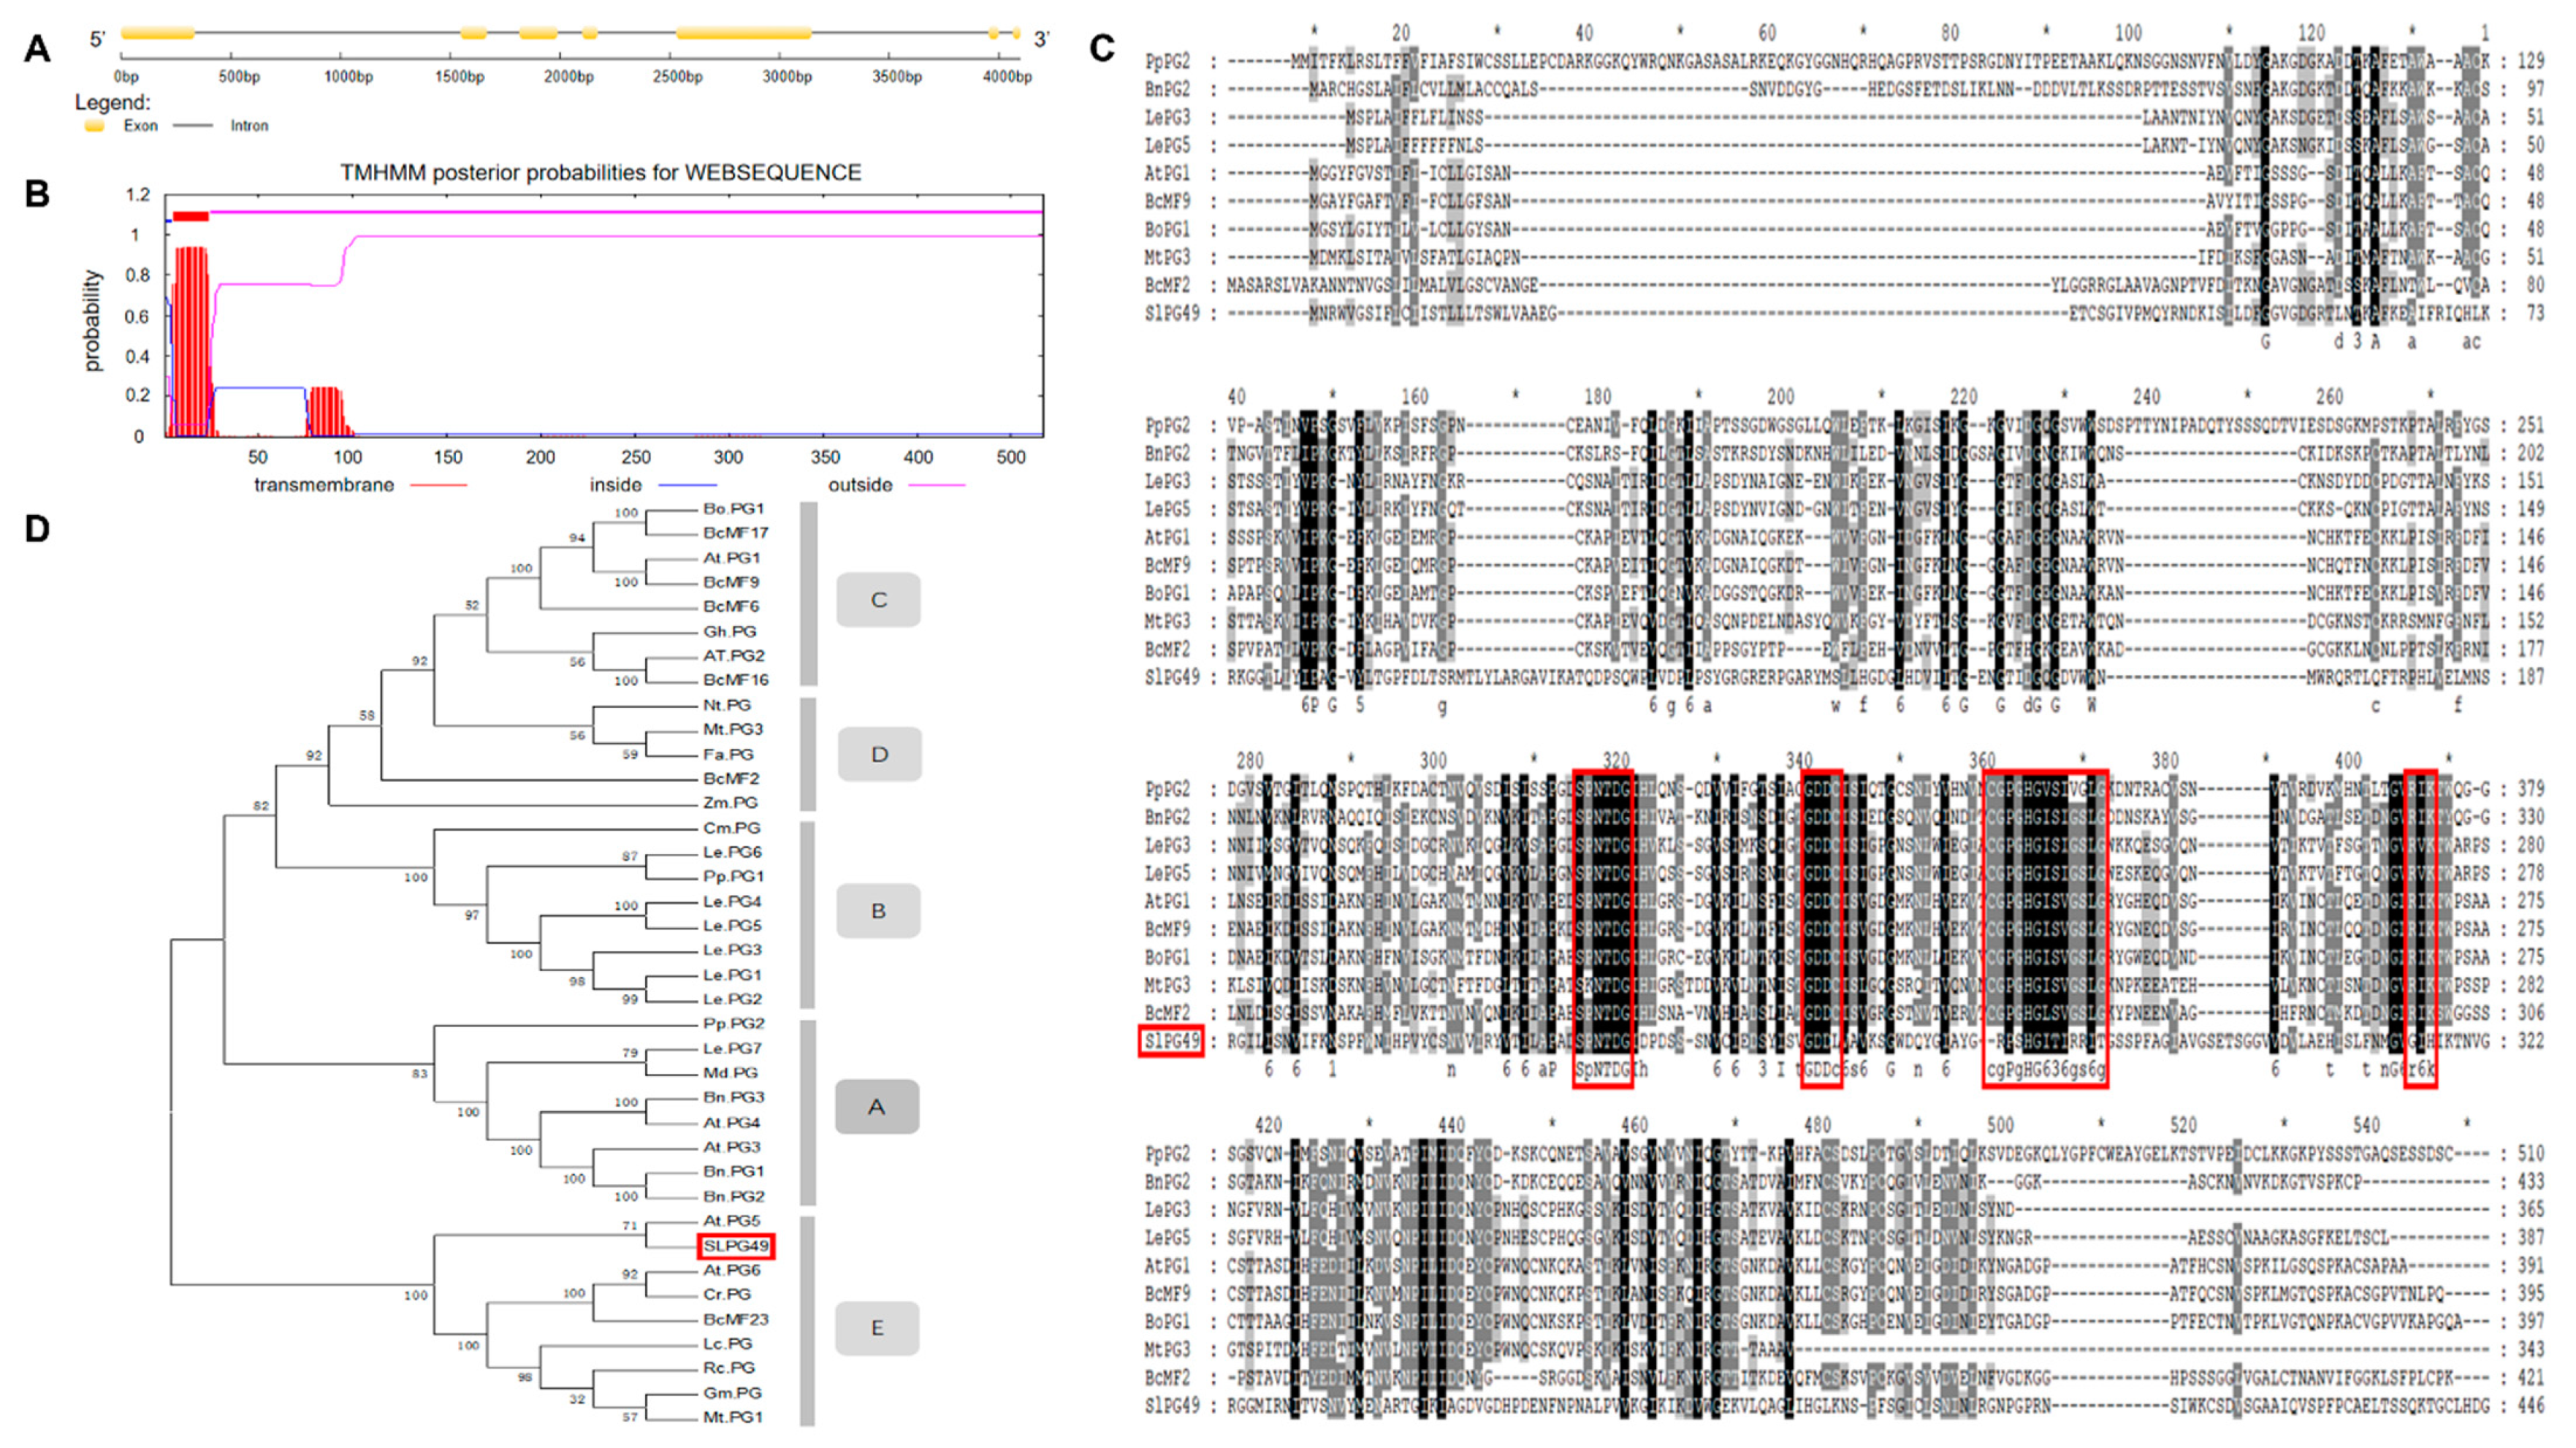Click the yellow Exon legend icon

pos(94,126)
